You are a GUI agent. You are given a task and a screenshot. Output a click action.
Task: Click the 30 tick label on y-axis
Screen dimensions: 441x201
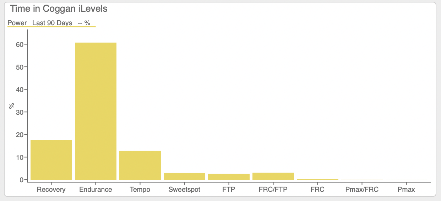click(x=19, y=112)
